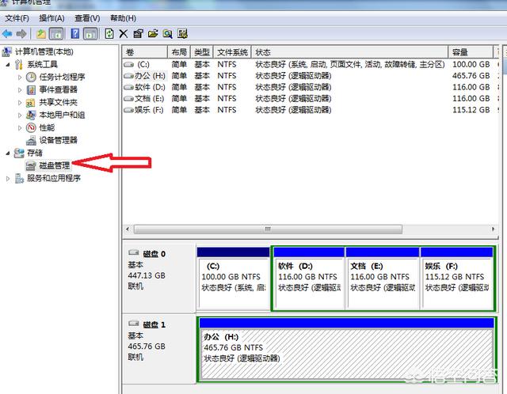The width and height of the screenshot is (507, 394).
Task: Click the blue Help question mark icon
Action: point(74,33)
